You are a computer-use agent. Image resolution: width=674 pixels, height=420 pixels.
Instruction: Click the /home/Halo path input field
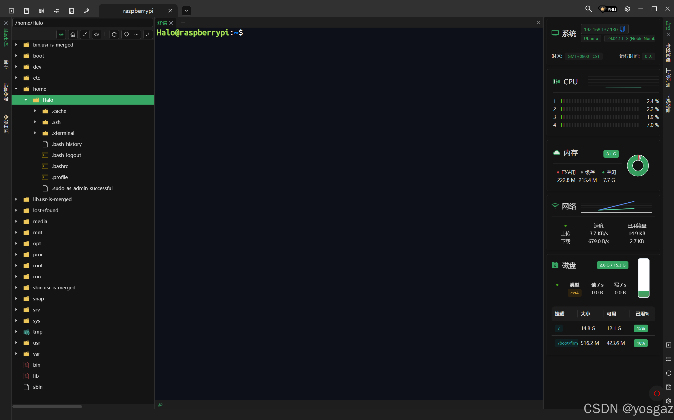(x=82, y=23)
